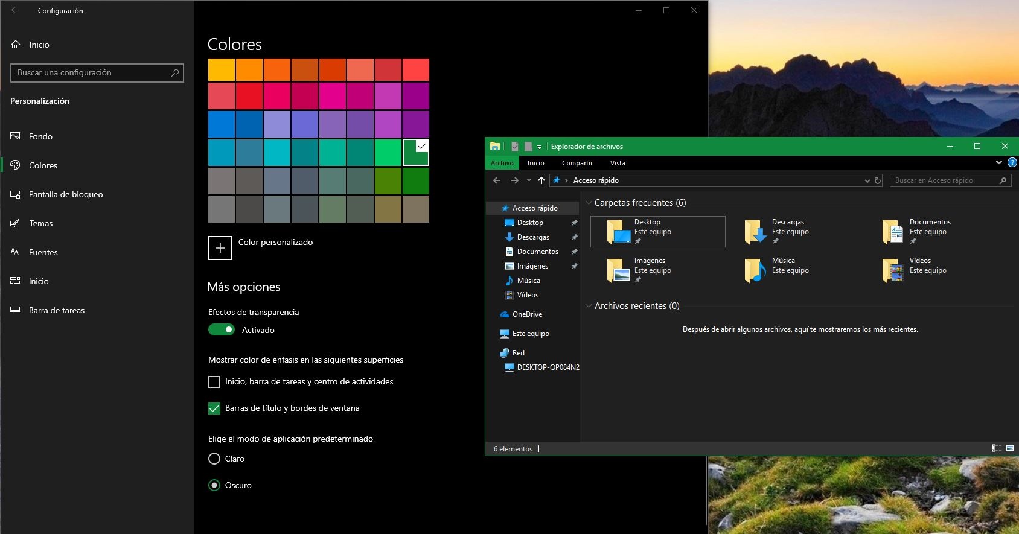Image resolution: width=1019 pixels, height=534 pixels.
Task: Open the Descargas folder icon
Action: tap(755, 232)
